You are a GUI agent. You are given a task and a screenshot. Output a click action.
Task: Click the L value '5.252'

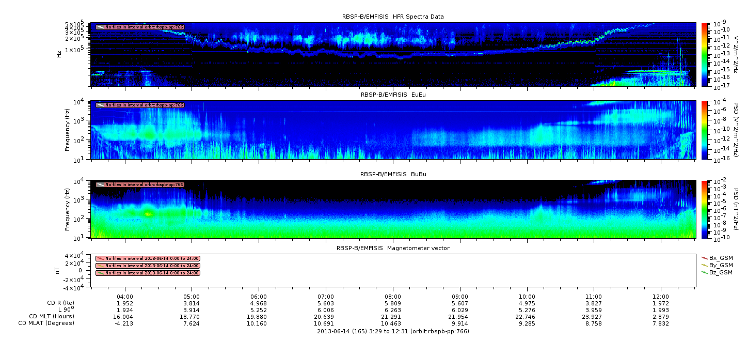click(259, 310)
